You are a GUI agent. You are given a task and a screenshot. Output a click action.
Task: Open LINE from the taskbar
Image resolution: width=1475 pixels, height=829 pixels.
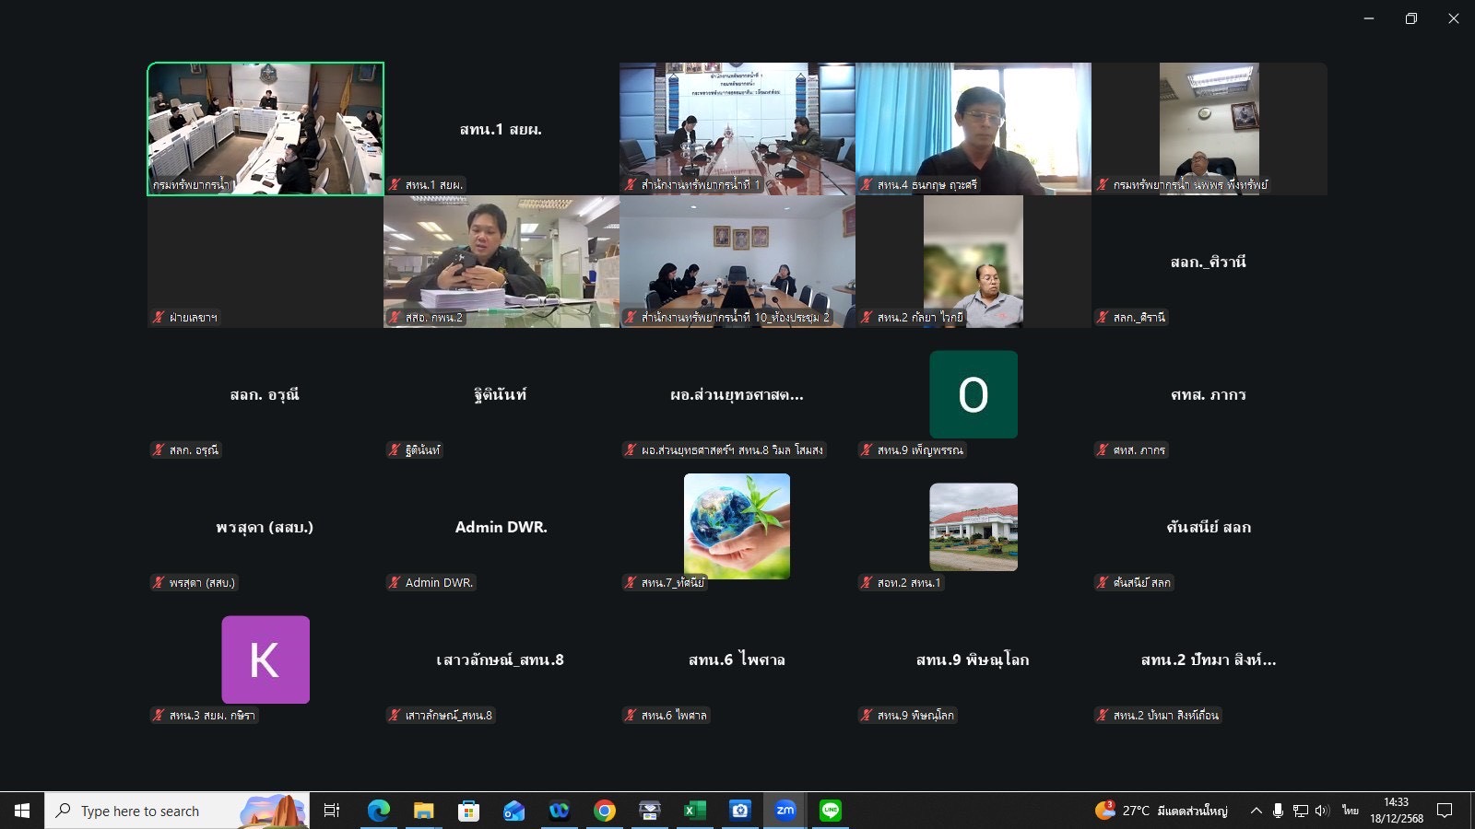tap(831, 811)
